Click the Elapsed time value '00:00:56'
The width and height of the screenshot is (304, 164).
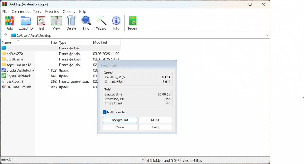[x=164, y=94]
